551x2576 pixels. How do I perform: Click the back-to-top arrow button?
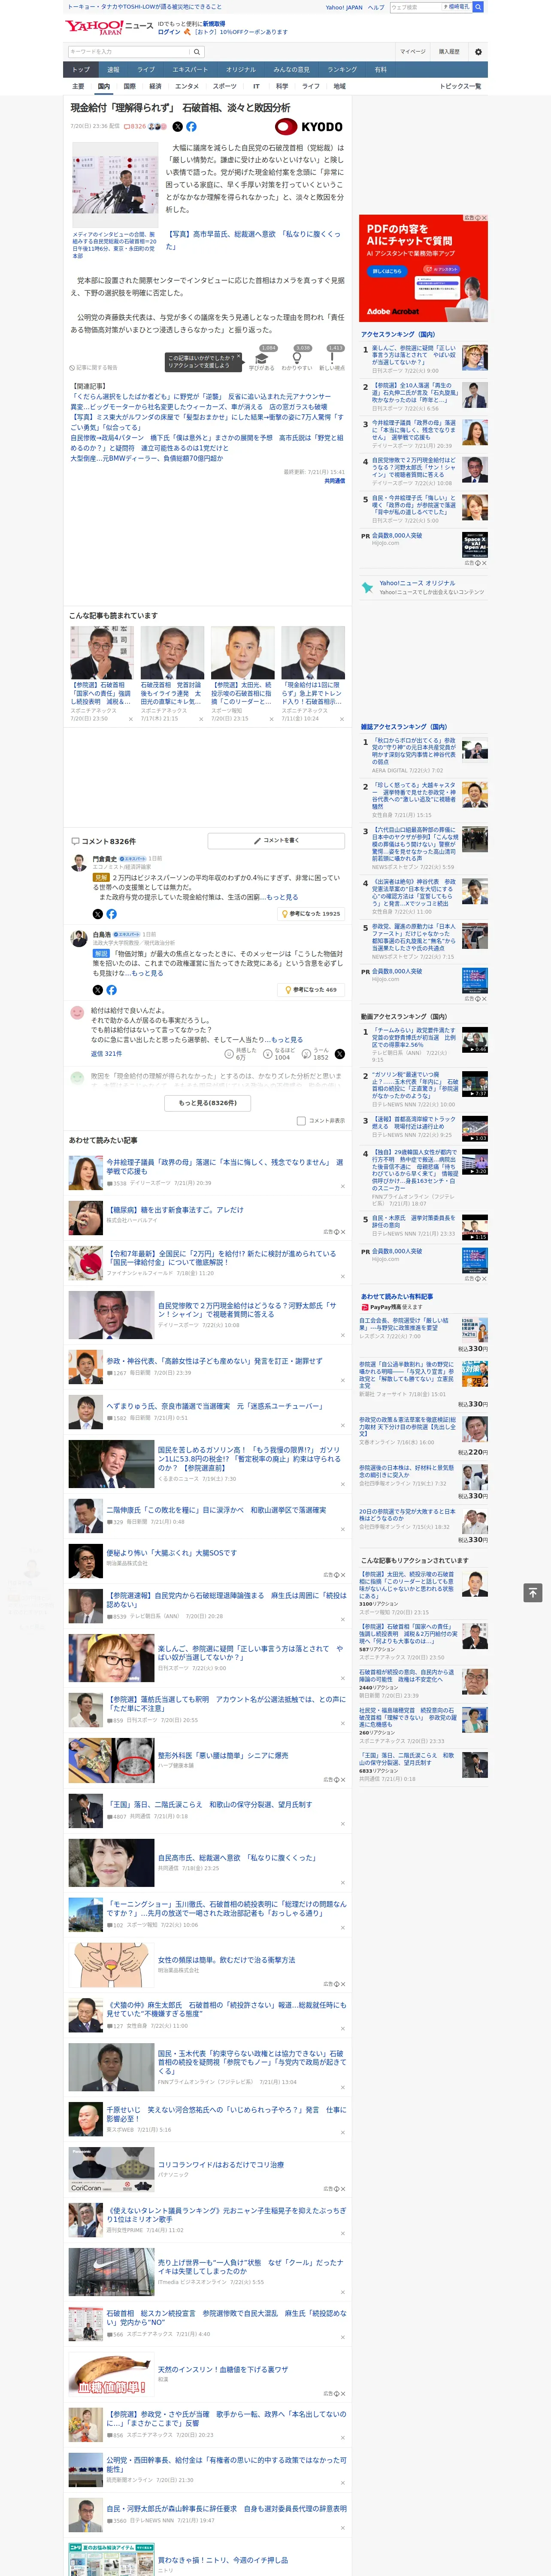[533, 1593]
